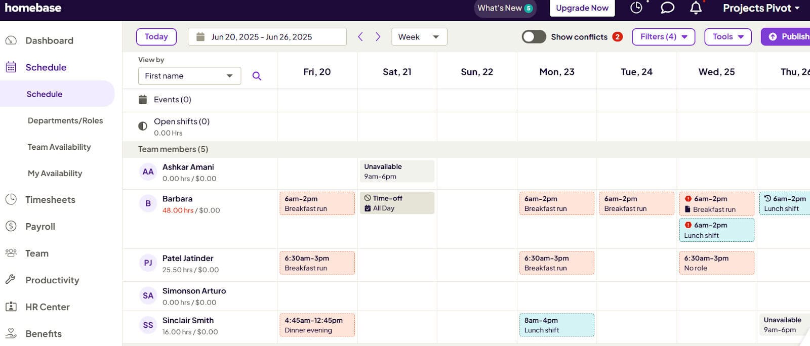This screenshot has height=346, width=810.
Task: Open Patel's Wednesday 6:30am-3pm No role shift
Action: 716,263
